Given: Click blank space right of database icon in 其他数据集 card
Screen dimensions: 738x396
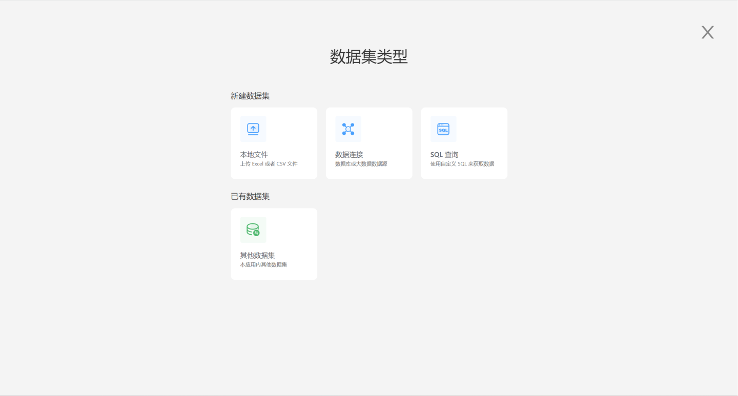Looking at the screenshot, I should 291,230.
